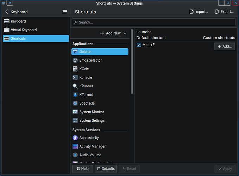Select Audio Volume service entry
Image resolution: width=239 pixels, height=176 pixels.
100,155
